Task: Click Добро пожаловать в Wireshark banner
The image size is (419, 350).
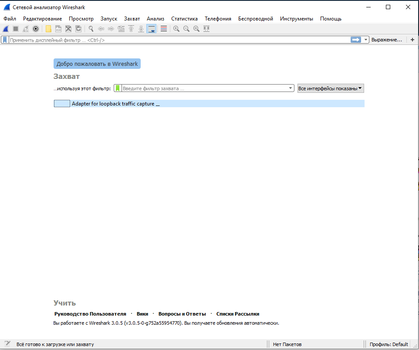Action: coord(97,64)
